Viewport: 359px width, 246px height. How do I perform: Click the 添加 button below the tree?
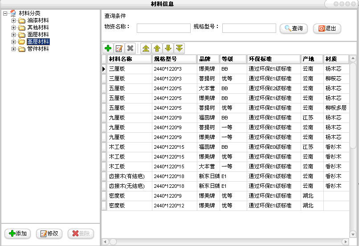pos(18,234)
